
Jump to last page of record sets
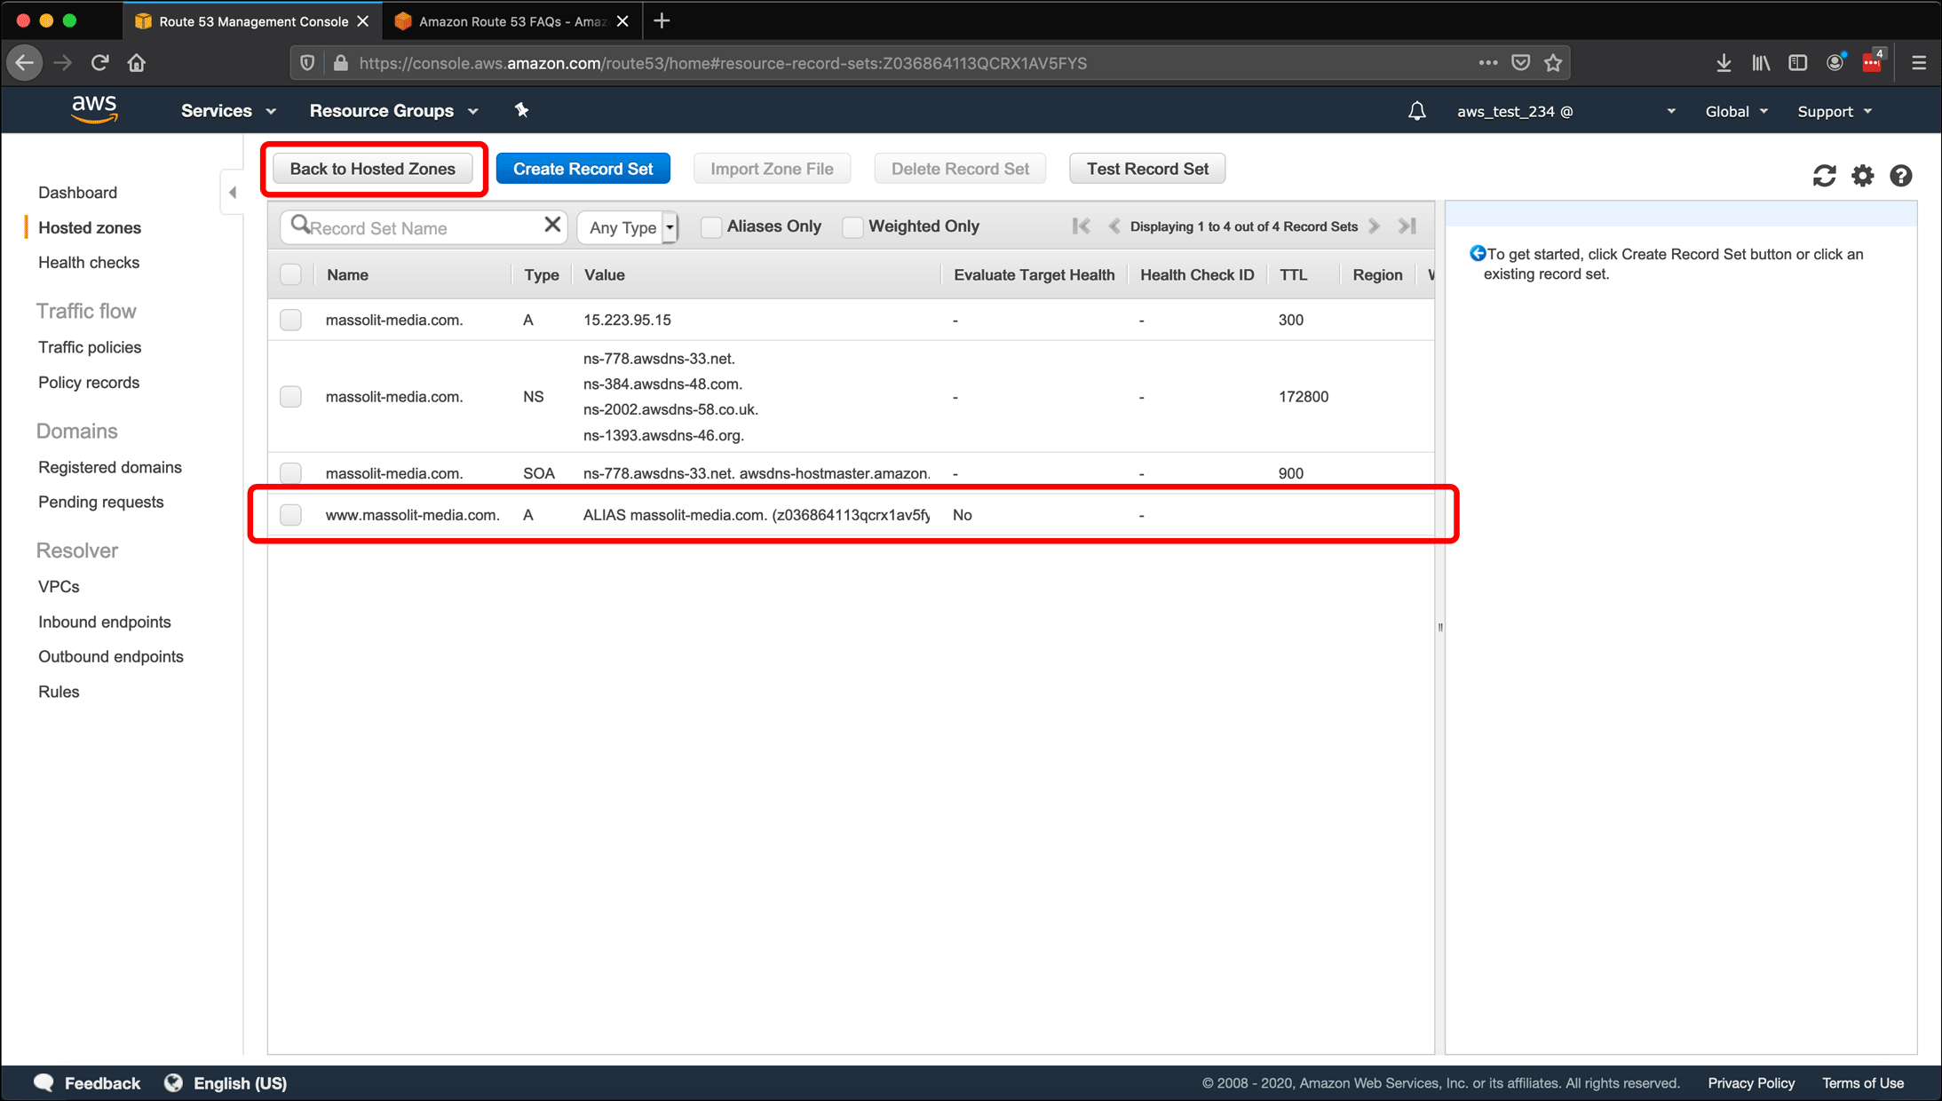click(x=1407, y=226)
